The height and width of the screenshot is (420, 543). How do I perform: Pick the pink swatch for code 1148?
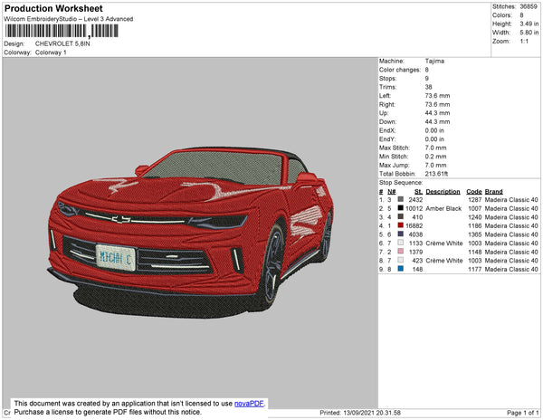402,251
